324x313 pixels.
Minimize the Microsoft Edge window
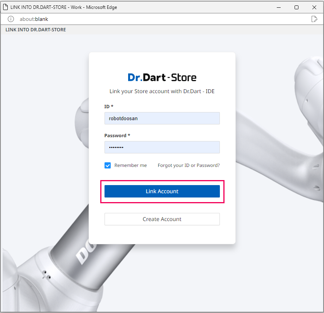[279, 7]
